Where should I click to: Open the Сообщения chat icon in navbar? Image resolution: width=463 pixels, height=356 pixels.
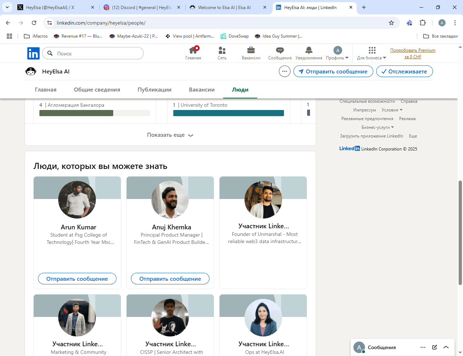(x=280, y=53)
